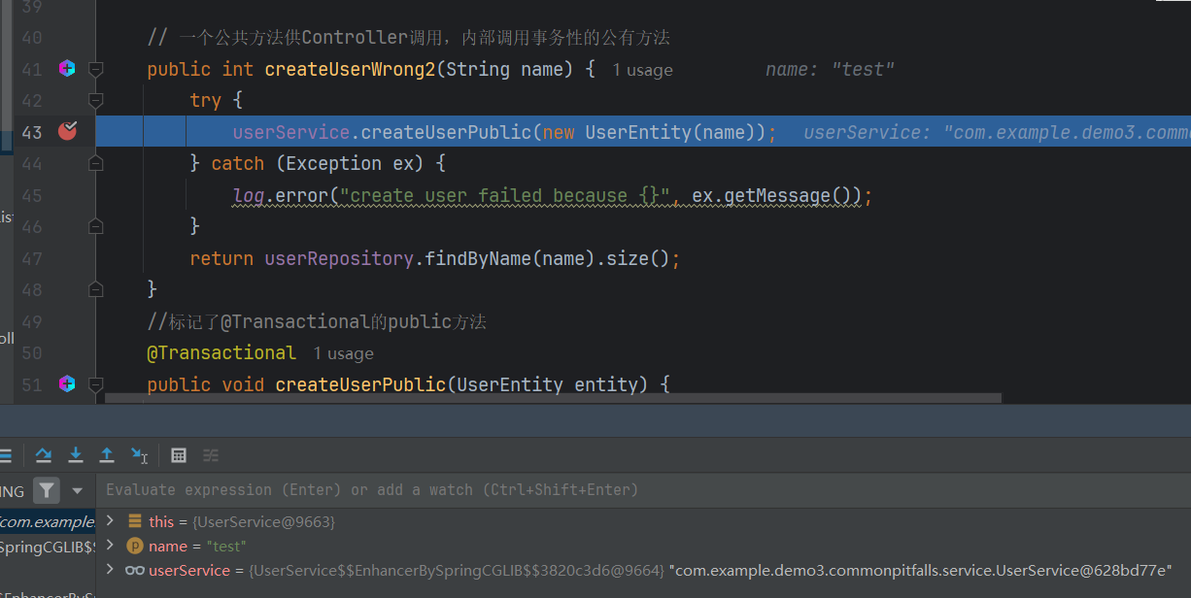1191x598 pixels.
Task: Click '1 usage' hint next to @Transactional
Action: [343, 353]
